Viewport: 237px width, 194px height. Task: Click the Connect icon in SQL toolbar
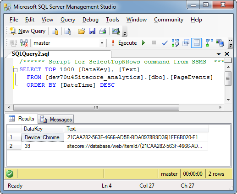pyautogui.click(x=13, y=43)
